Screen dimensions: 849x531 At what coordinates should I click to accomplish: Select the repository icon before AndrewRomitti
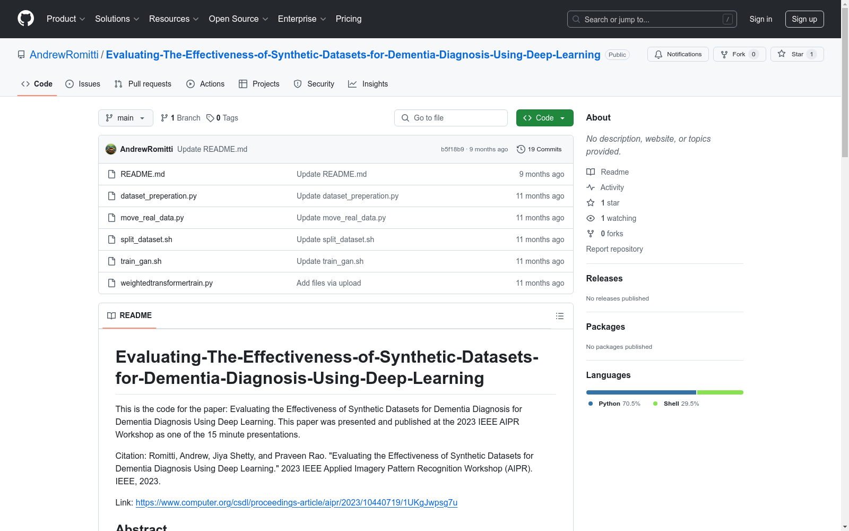click(21, 55)
